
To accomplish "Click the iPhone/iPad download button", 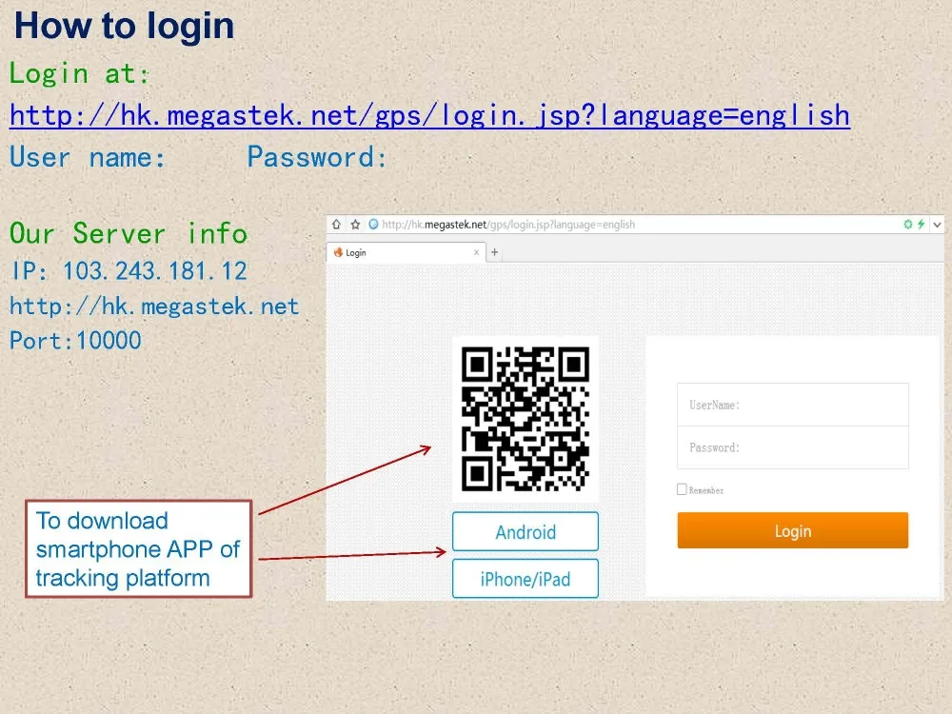I will pyautogui.click(x=526, y=579).
